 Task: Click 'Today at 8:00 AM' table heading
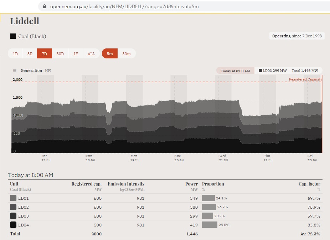(31, 175)
